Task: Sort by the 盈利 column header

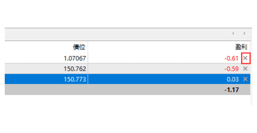Action: pyautogui.click(x=241, y=47)
